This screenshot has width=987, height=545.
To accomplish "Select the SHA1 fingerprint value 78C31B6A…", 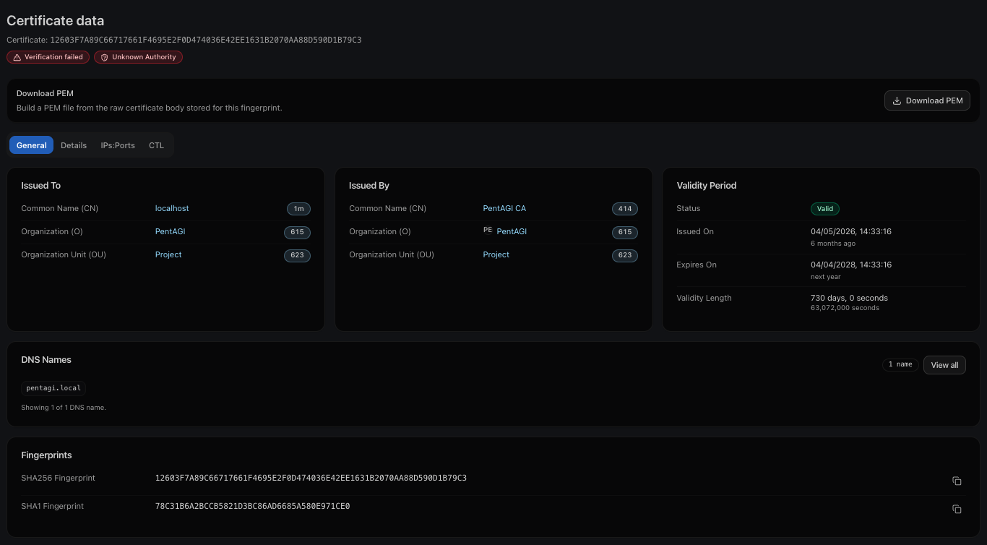I will pos(252,506).
